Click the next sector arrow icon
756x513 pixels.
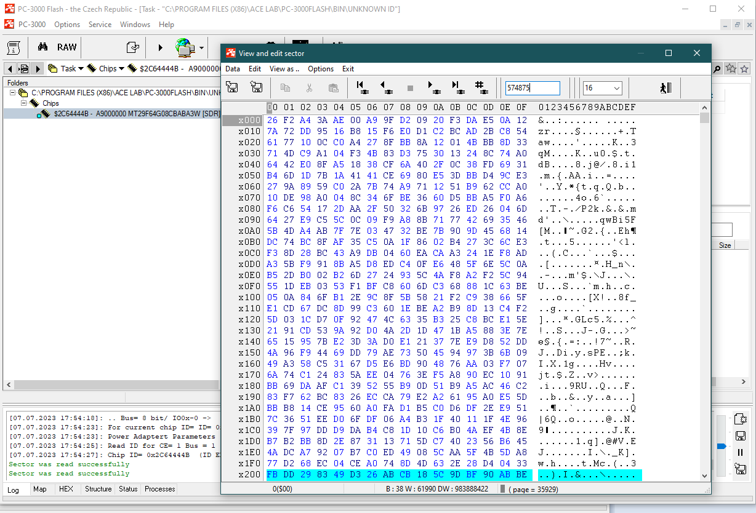tap(434, 88)
